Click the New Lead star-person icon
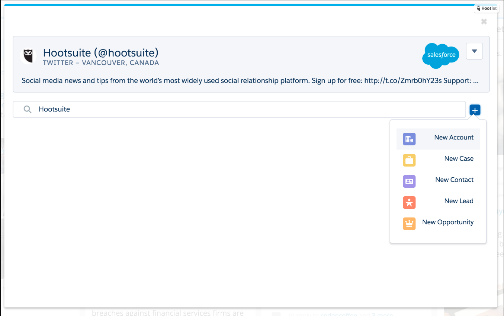The width and height of the screenshot is (504, 316). [409, 203]
